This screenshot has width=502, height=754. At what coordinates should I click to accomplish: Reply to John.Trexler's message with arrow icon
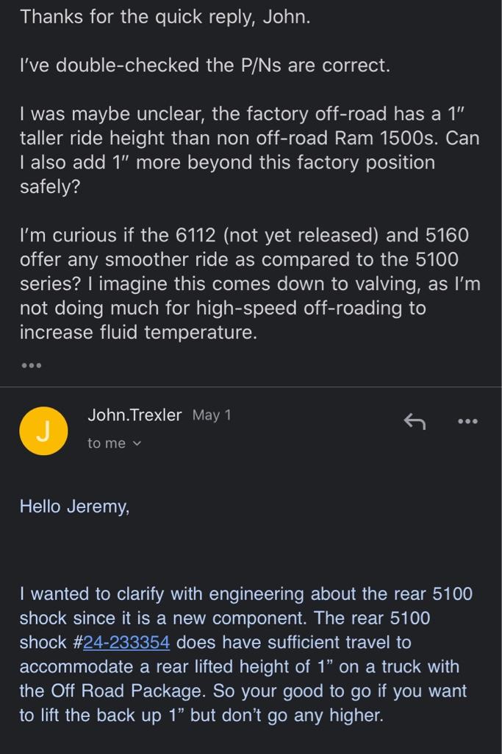(415, 421)
